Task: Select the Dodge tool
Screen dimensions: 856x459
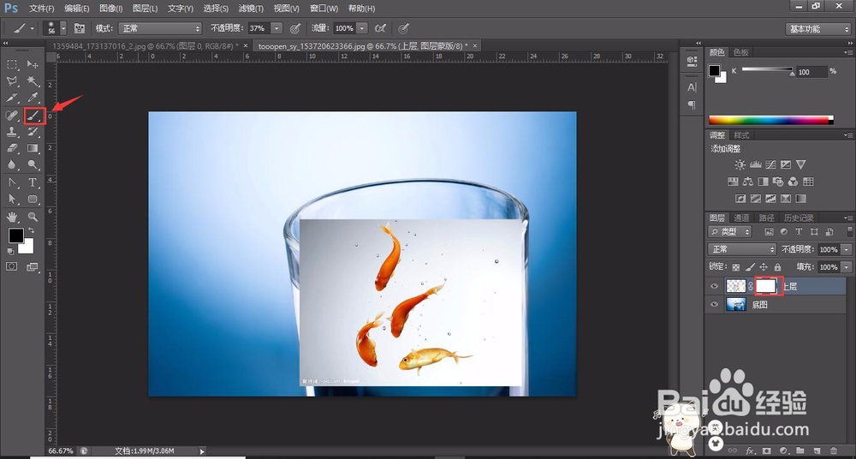Action: click(33, 164)
